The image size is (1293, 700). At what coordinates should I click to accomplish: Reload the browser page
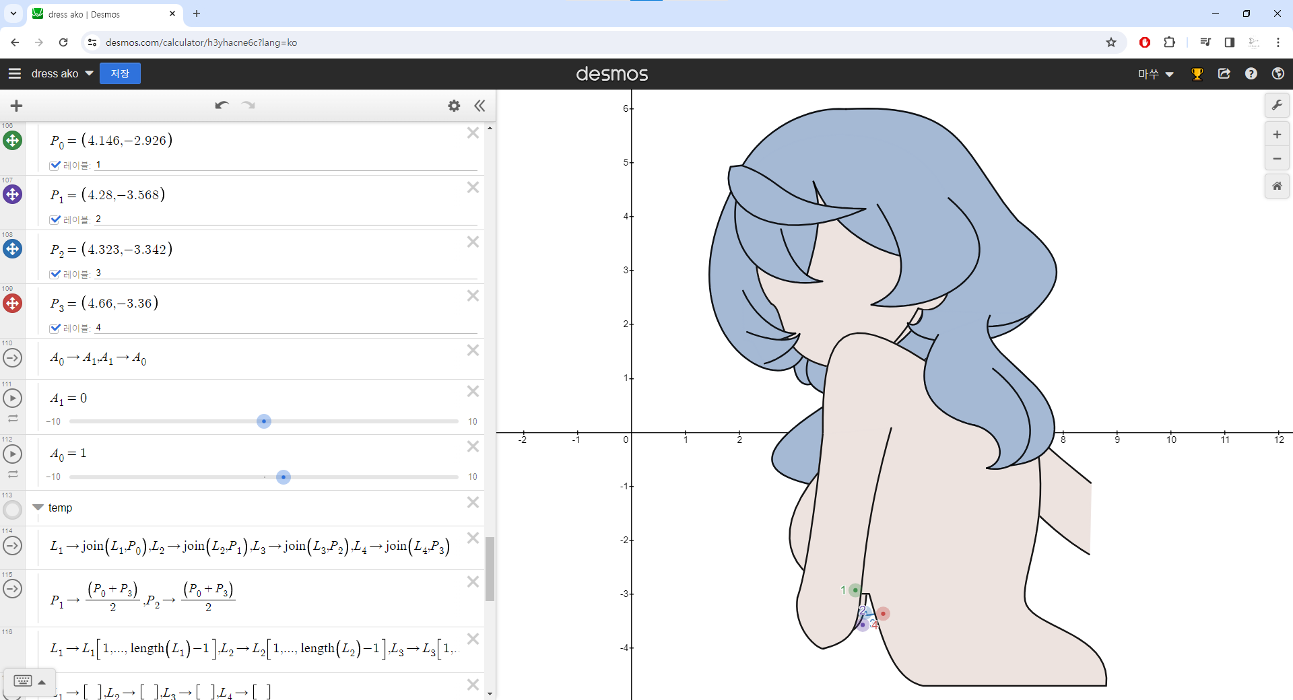point(63,42)
